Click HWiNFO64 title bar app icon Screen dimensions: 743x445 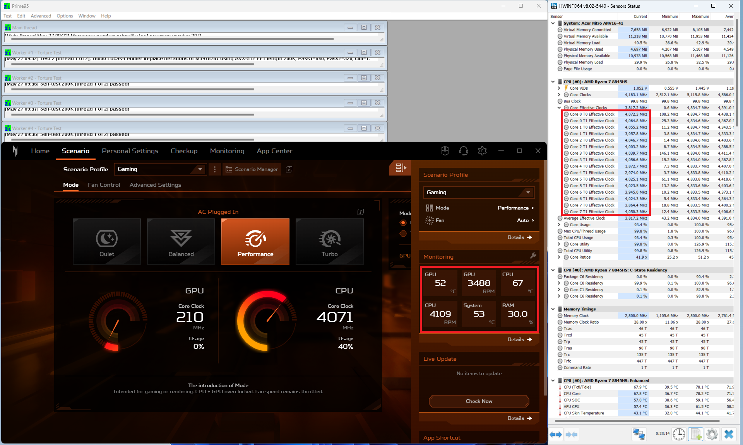(x=554, y=6)
